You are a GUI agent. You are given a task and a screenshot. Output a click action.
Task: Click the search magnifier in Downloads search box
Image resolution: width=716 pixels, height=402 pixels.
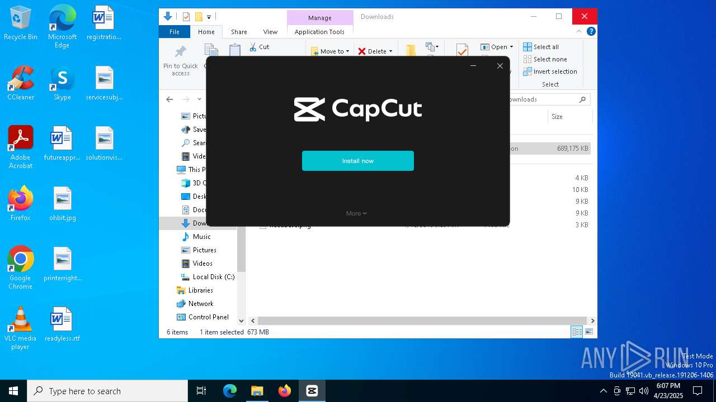click(582, 99)
